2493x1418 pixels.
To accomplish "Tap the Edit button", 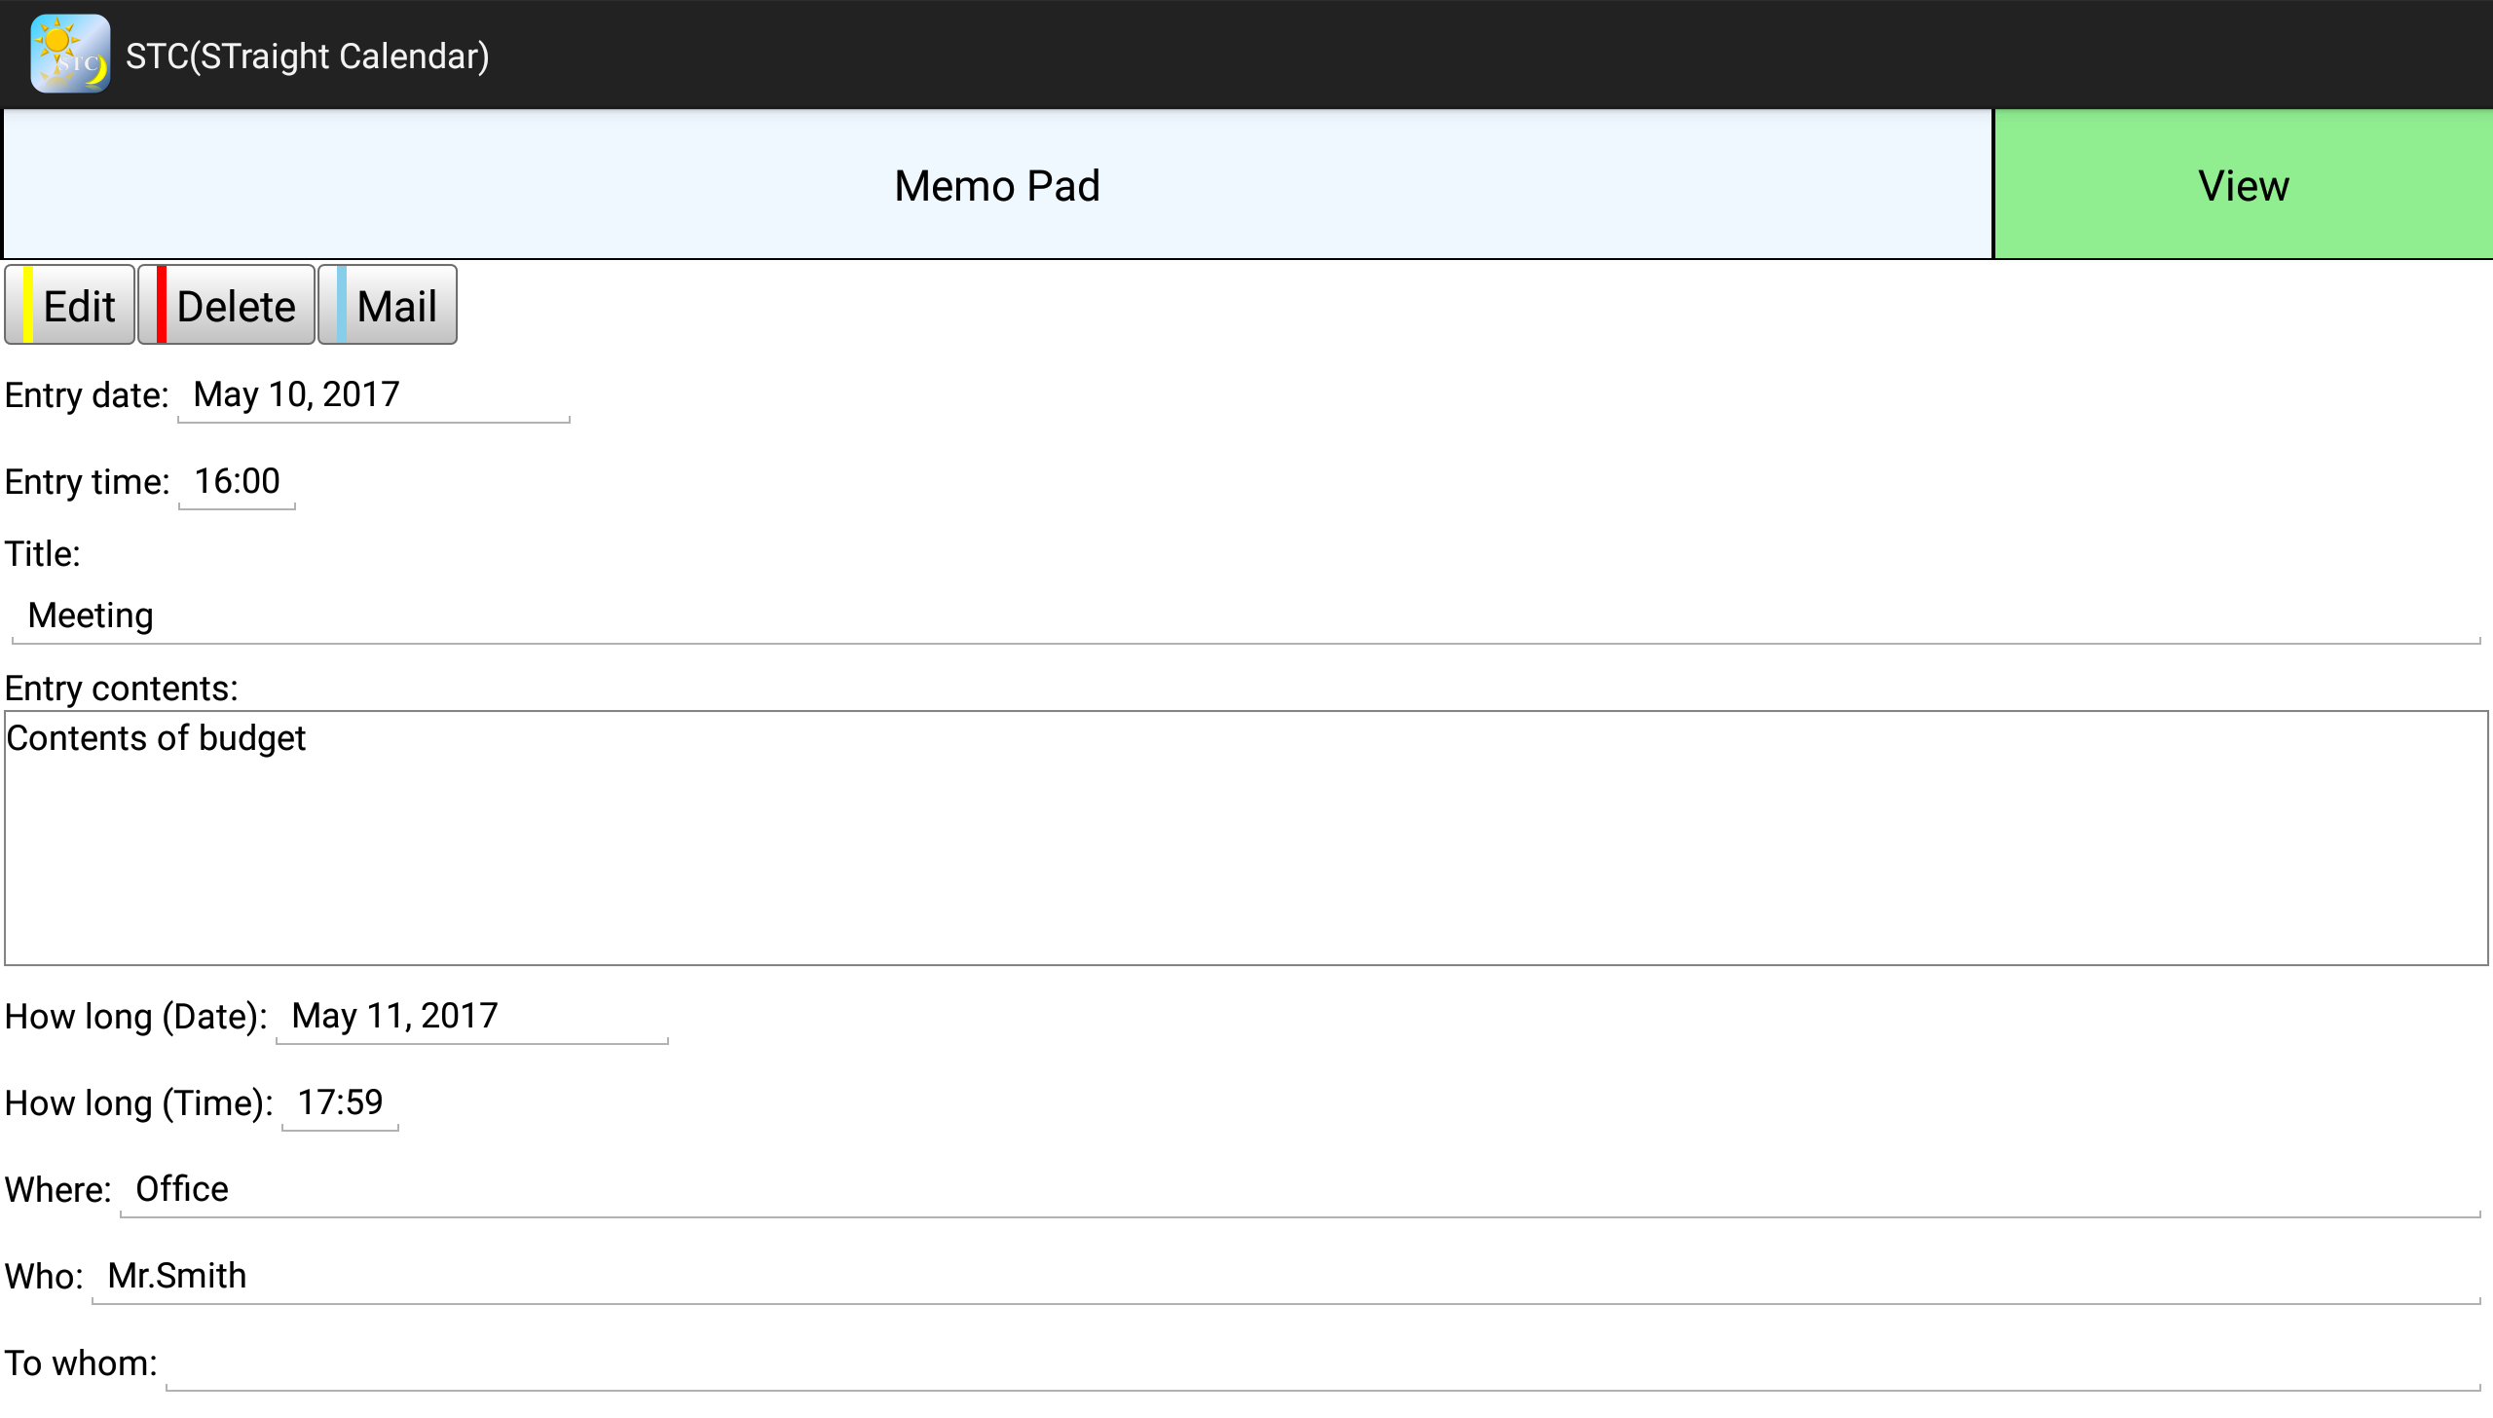I will coord(70,306).
